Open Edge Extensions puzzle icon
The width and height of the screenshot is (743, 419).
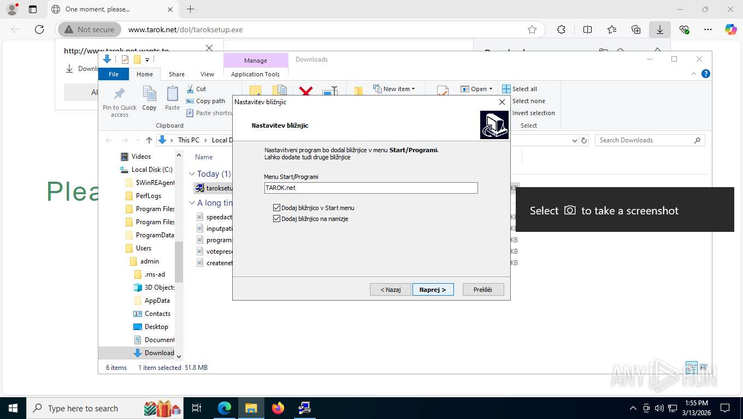click(x=561, y=29)
